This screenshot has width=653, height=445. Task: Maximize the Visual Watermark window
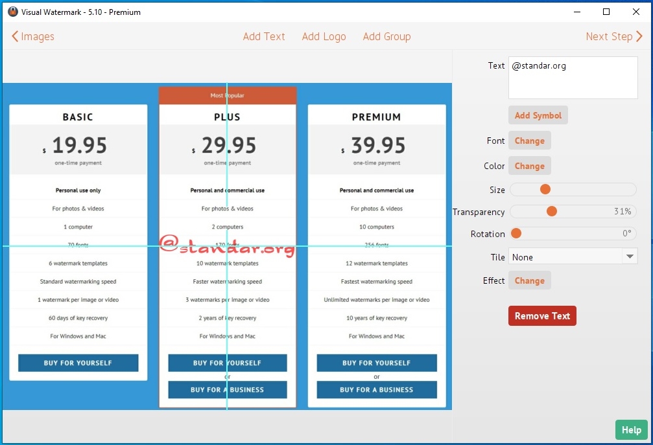coord(606,12)
